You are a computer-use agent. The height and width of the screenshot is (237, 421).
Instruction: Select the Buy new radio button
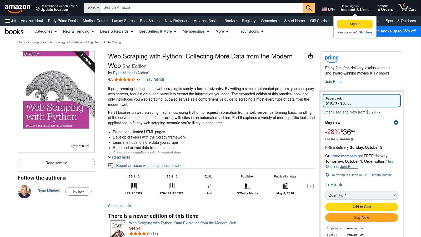(x=395, y=122)
